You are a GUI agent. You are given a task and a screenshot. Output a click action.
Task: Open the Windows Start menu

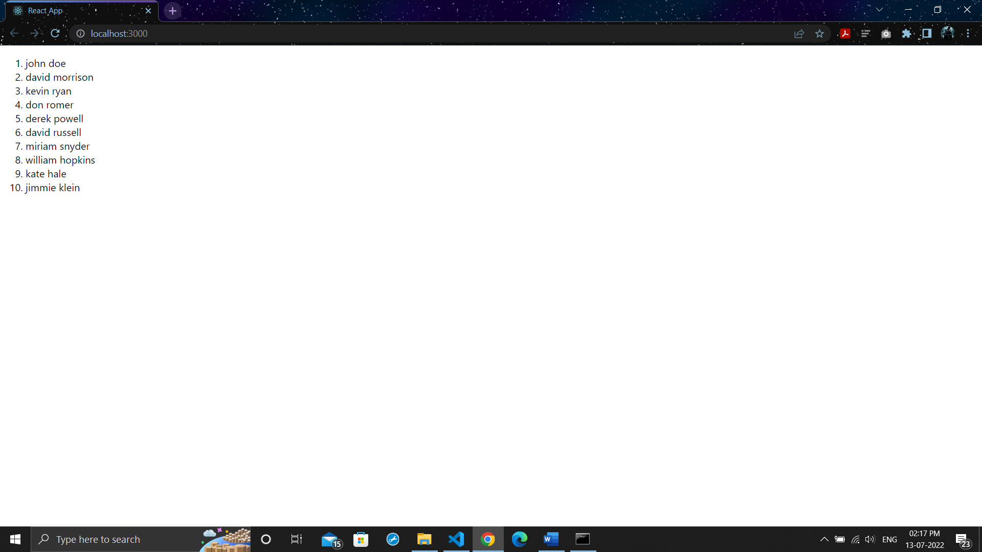point(15,539)
